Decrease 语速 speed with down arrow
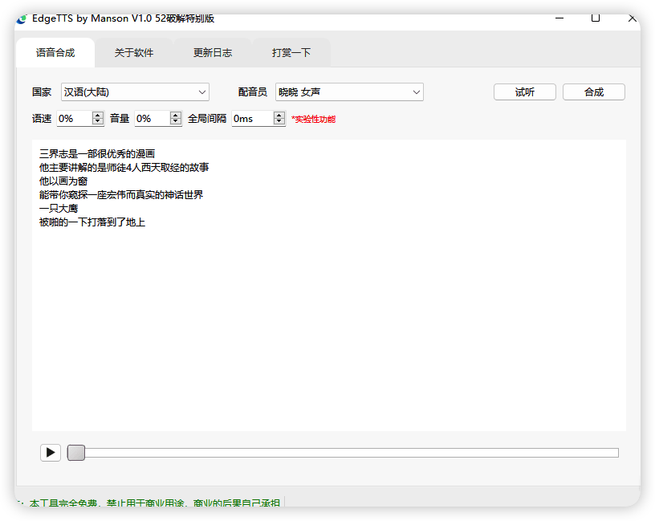This screenshot has height=521, width=655. pos(98,121)
